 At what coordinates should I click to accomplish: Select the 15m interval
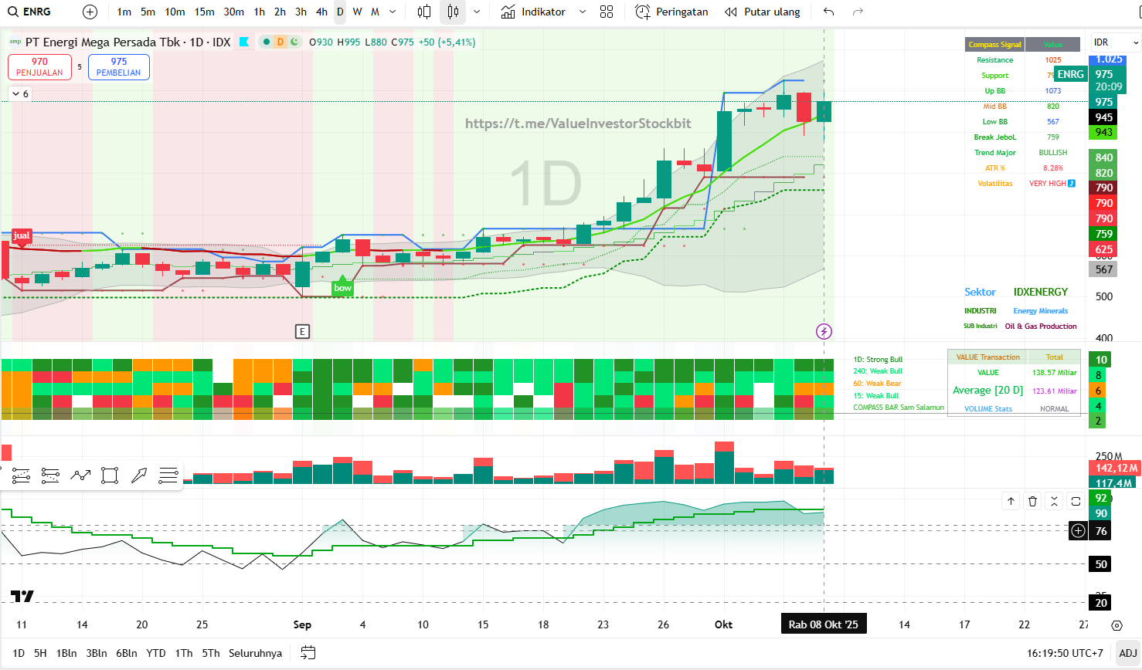click(x=205, y=12)
